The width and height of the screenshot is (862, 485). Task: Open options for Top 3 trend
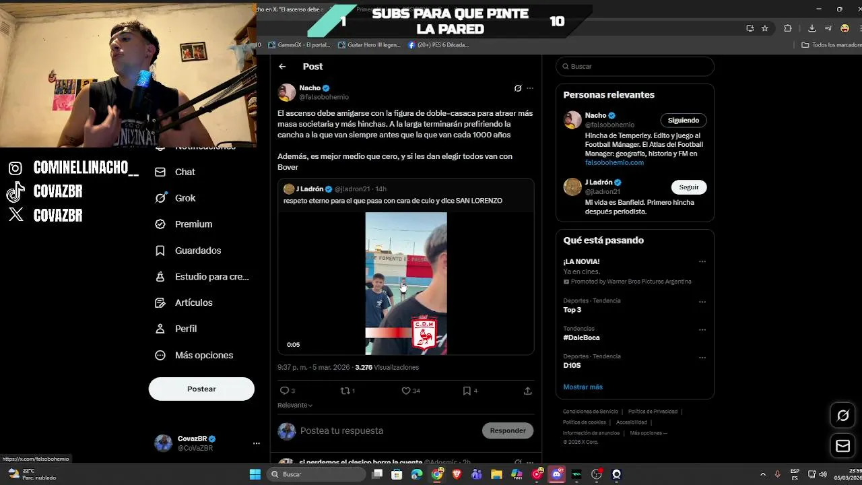pos(702,302)
